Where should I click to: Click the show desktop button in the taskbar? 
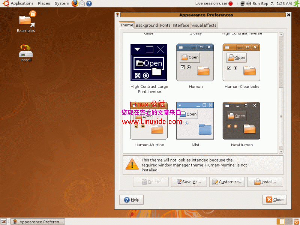(x=4, y=222)
